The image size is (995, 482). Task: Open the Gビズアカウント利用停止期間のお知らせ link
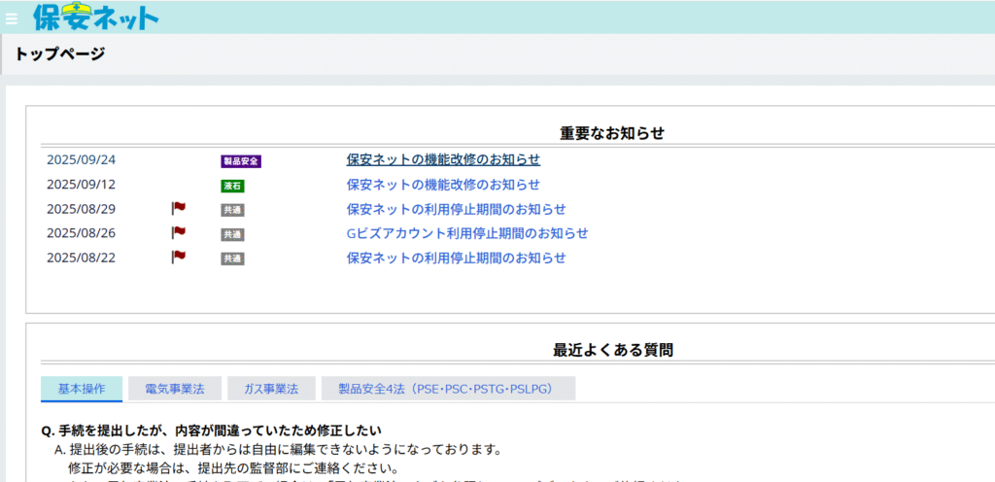467,233
